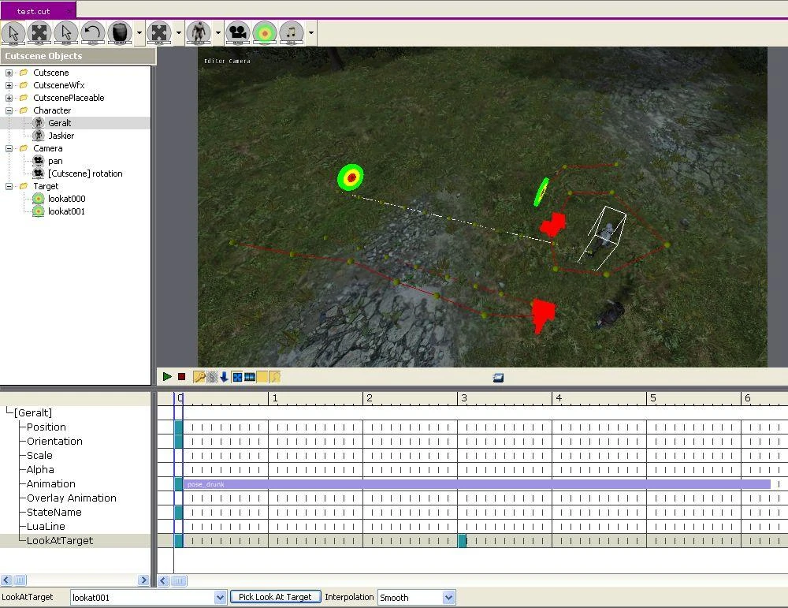Screen dimensions: 788x608
Task: Click the move arrows icon left of the character figure icon
Action: tap(159, 33)
